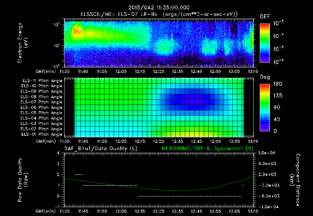Click the 13:15 time tick under the bottom plot
The image size is (313, 216).
click(253, 211)
